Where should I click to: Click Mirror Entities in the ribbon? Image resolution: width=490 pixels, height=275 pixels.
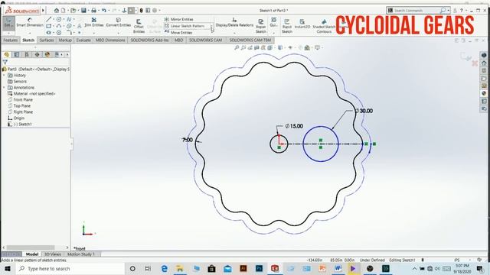click(178, 19)
